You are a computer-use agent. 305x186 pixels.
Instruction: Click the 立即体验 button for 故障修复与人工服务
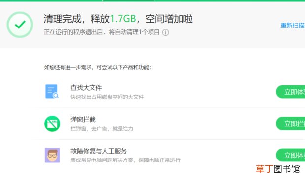(290, 155)
